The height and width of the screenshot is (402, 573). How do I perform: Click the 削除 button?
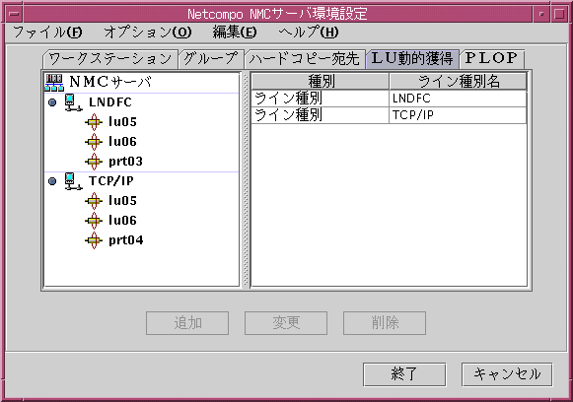click(x=385, y=323)
